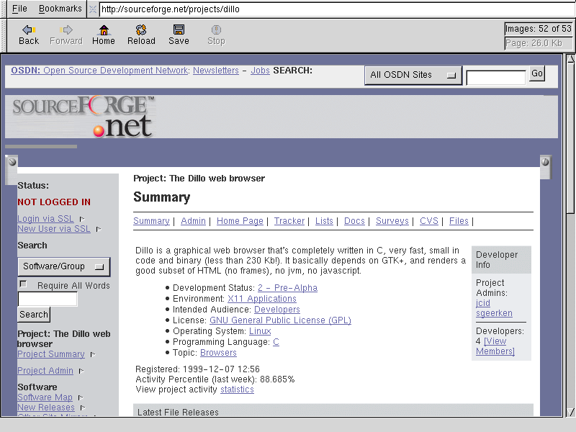The image size is (576, 432).
Task: Save the page with the Save button
Action: coord(179,35)
